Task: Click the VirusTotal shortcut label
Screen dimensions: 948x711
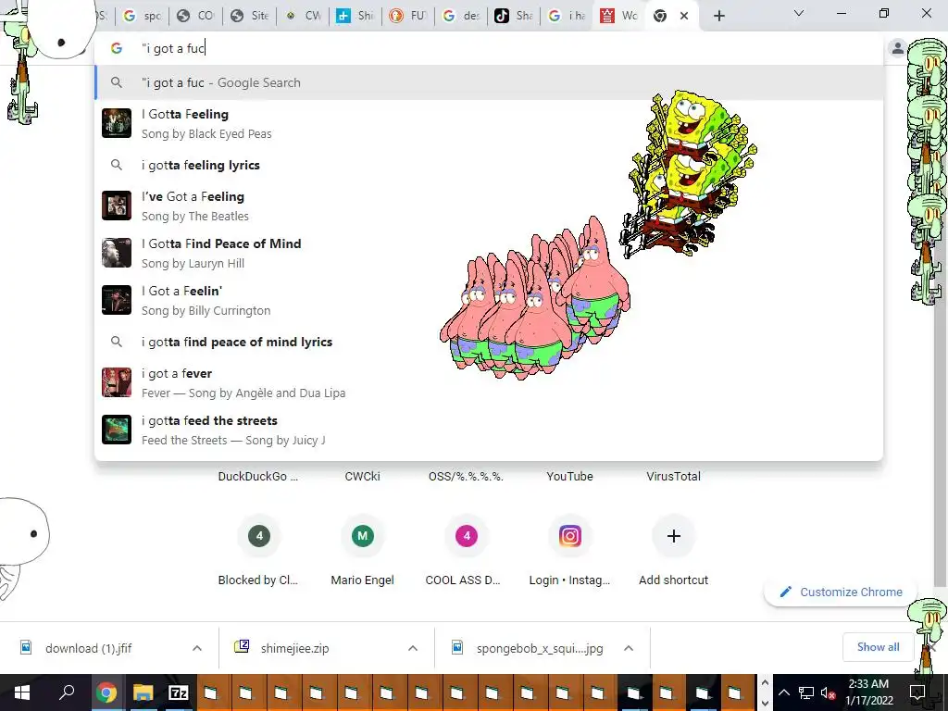Action: point(674,477)
